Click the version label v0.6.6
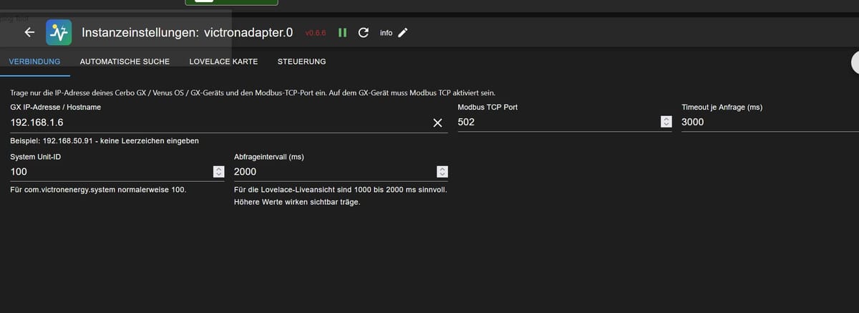 point(316,33)
